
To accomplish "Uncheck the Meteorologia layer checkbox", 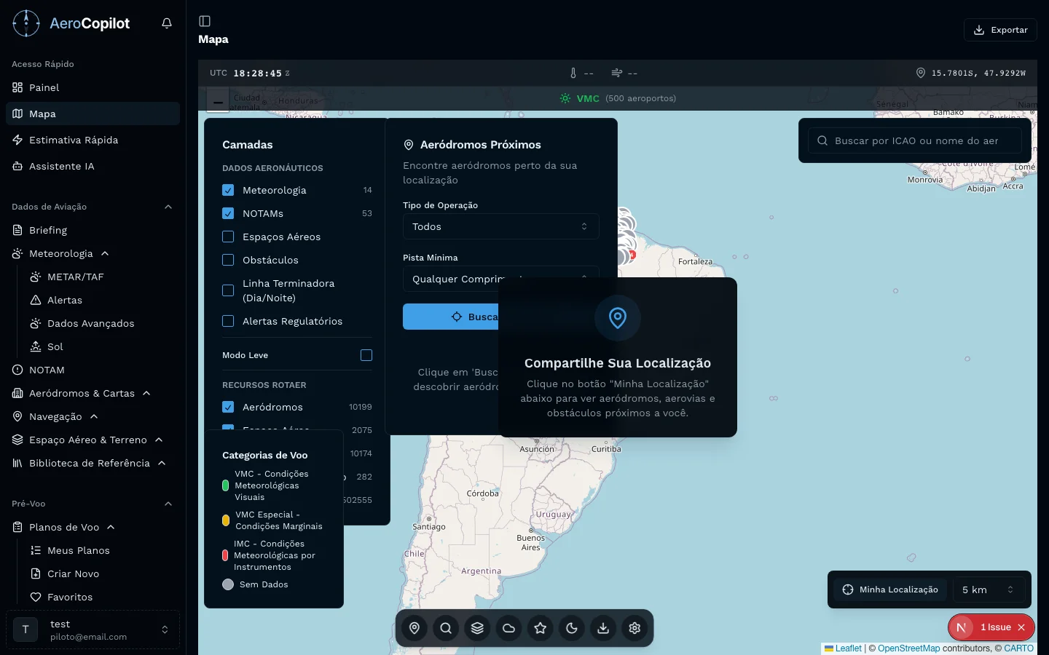I will point(228,190).
